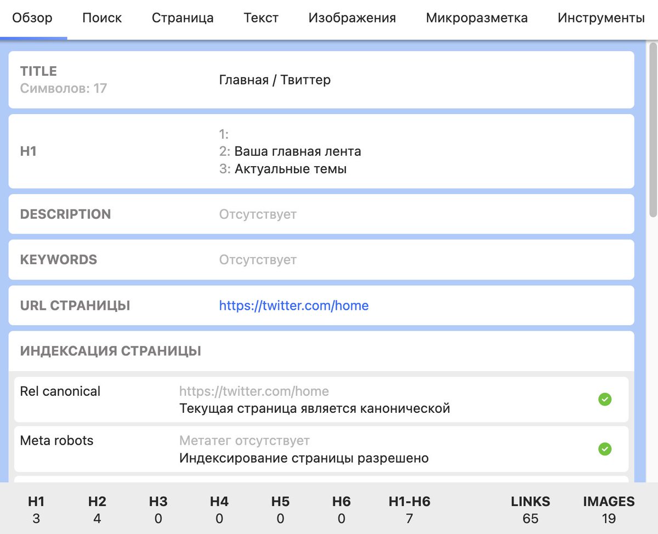Click the DESCRIPTION label

65,214
